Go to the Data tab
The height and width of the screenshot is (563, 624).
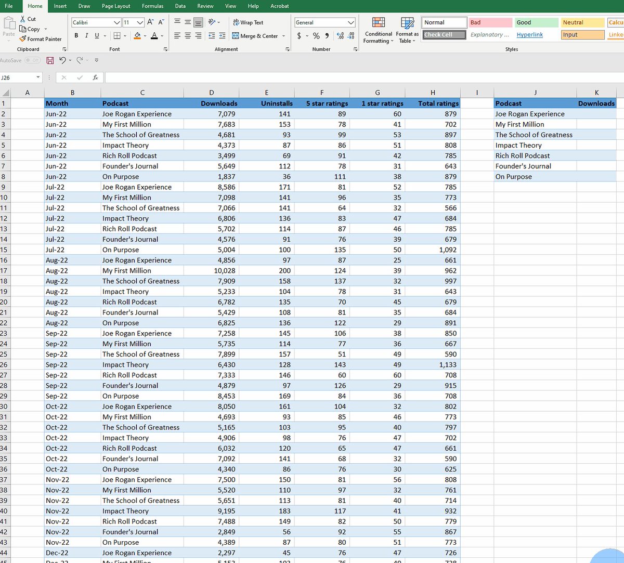(x=180, y=6)
